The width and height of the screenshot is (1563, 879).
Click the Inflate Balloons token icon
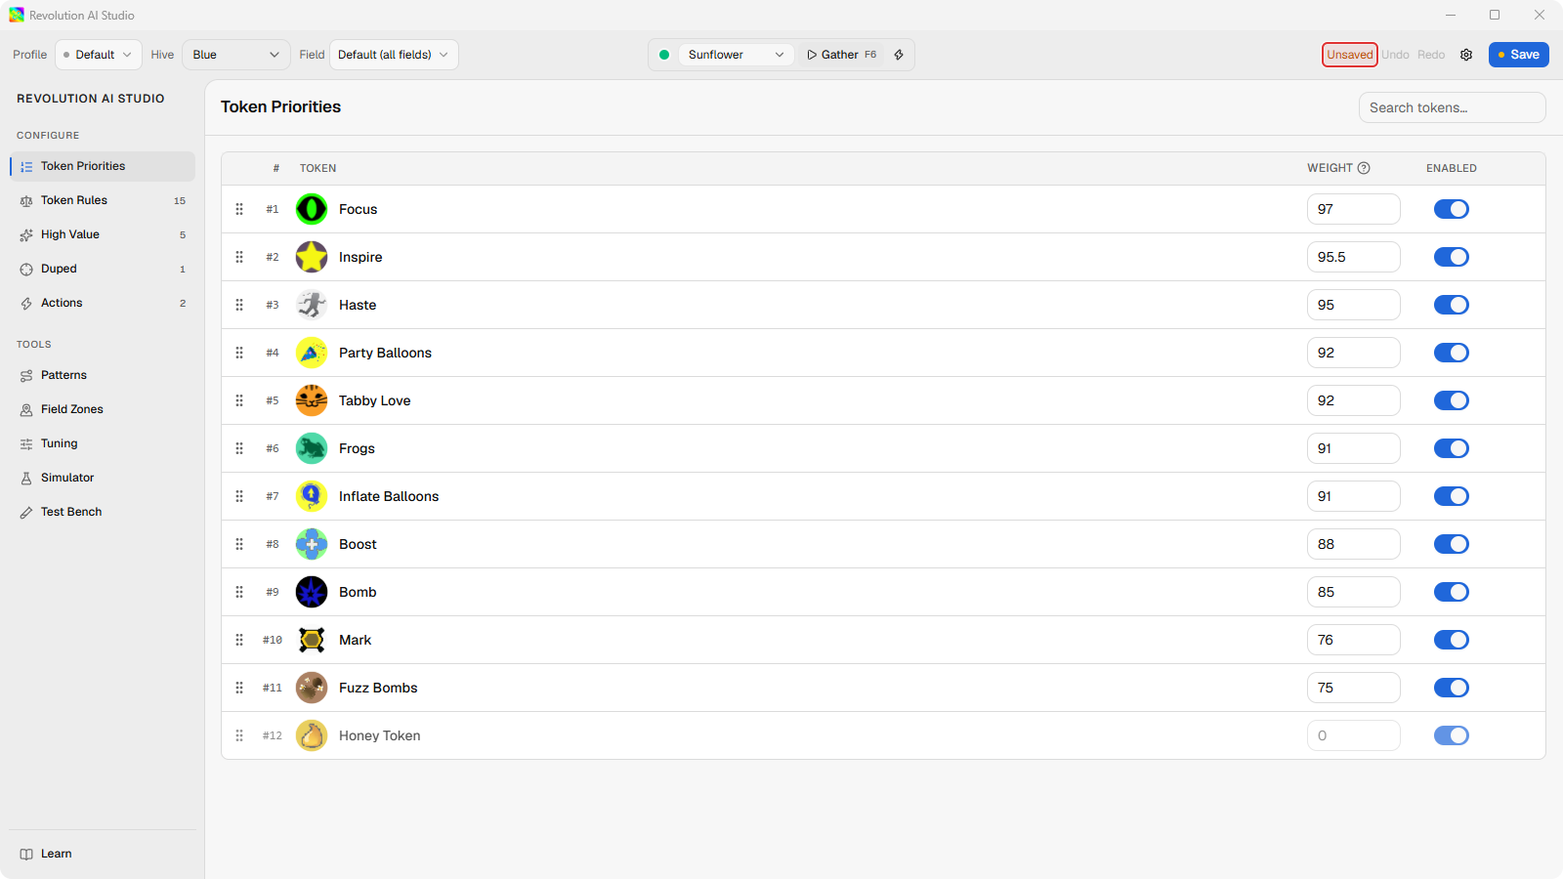tap(312, 496)
